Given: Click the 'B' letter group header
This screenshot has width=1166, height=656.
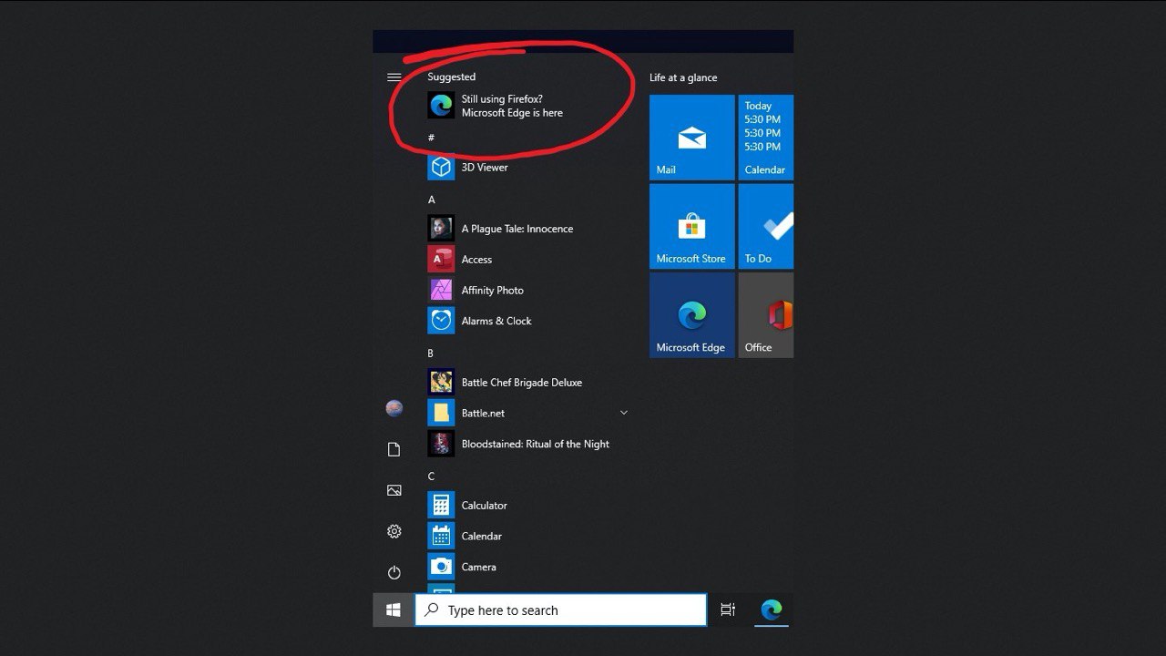Looking at the screenshot, I should click(x=431, y=353).
